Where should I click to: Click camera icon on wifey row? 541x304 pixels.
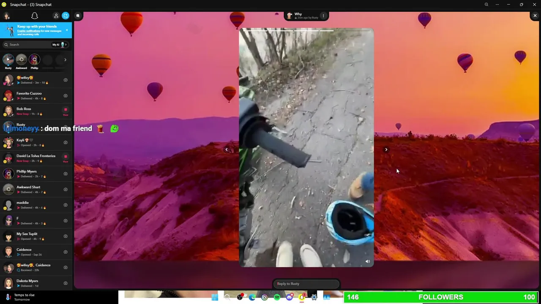(66, 80)
